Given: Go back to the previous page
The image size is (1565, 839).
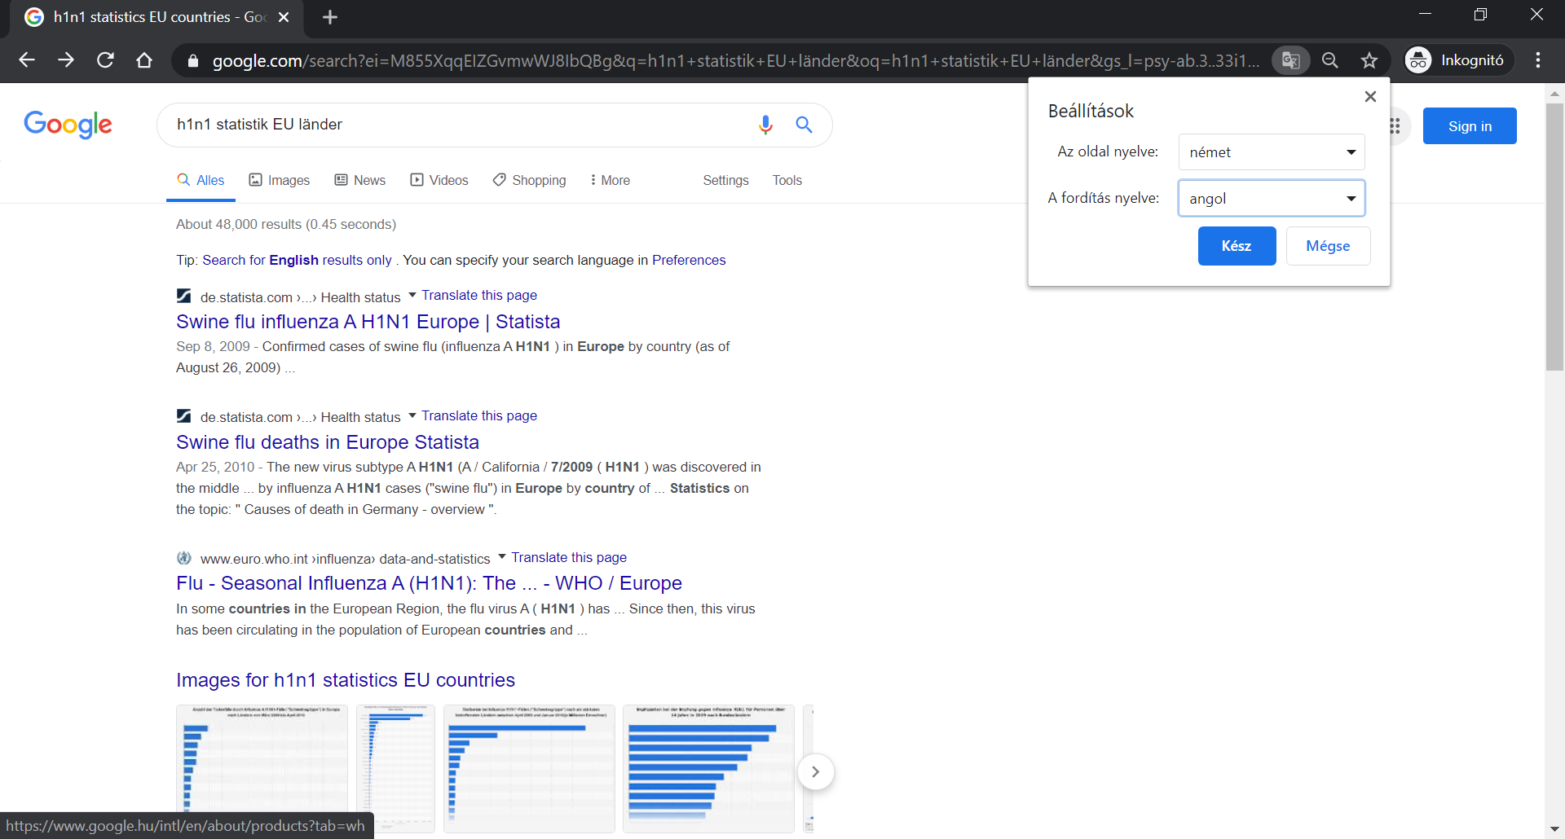Looking at the screenshot, I should click(27, 60).
